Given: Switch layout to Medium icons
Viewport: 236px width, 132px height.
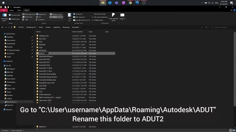Looking at the screenshot, I should [56, 14].
